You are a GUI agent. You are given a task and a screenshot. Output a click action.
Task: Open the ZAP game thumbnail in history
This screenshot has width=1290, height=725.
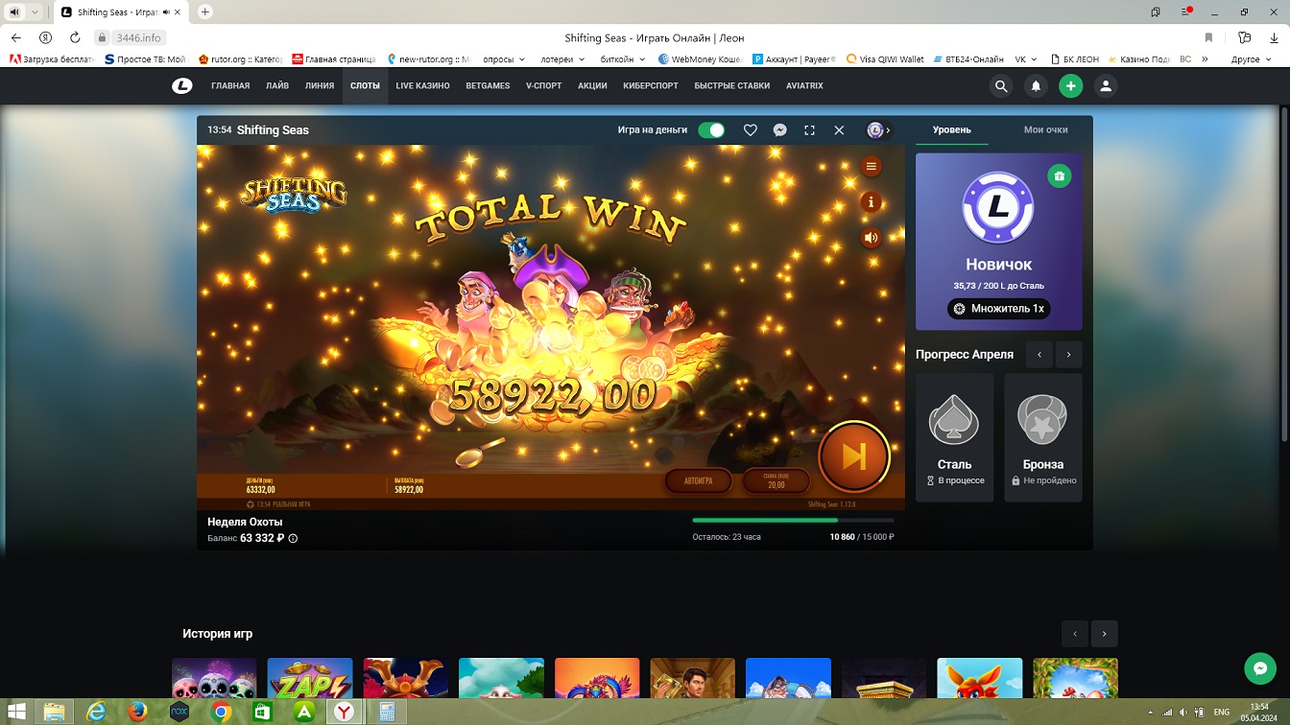pos(310,678)
